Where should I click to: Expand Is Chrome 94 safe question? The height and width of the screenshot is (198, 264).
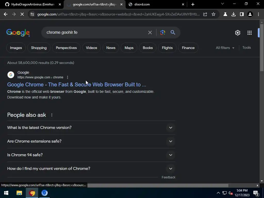(91, 155)
